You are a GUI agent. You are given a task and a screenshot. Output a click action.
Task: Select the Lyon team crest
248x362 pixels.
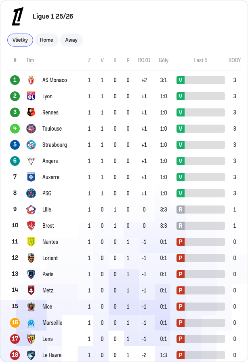pyautogui.click(x=31, y=96)
